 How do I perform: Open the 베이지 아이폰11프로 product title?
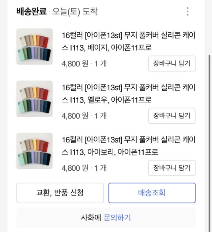tap(128, 41)
